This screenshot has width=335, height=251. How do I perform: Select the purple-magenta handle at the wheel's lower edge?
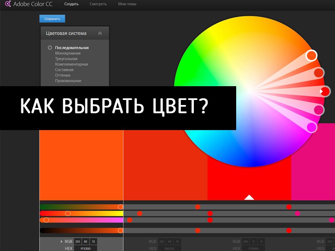click(312, 127)
